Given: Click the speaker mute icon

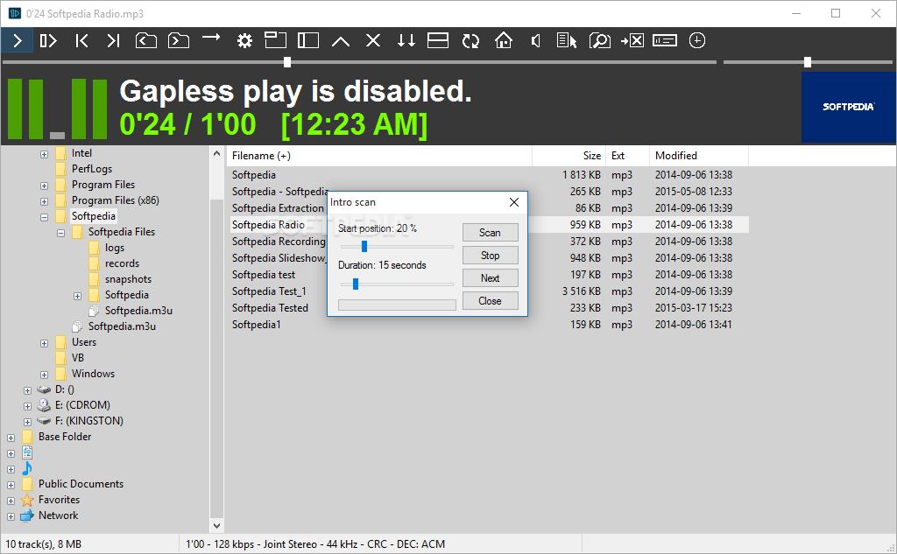Looking at the screenshot, I should pyautogui.click(x=535, y=40).
